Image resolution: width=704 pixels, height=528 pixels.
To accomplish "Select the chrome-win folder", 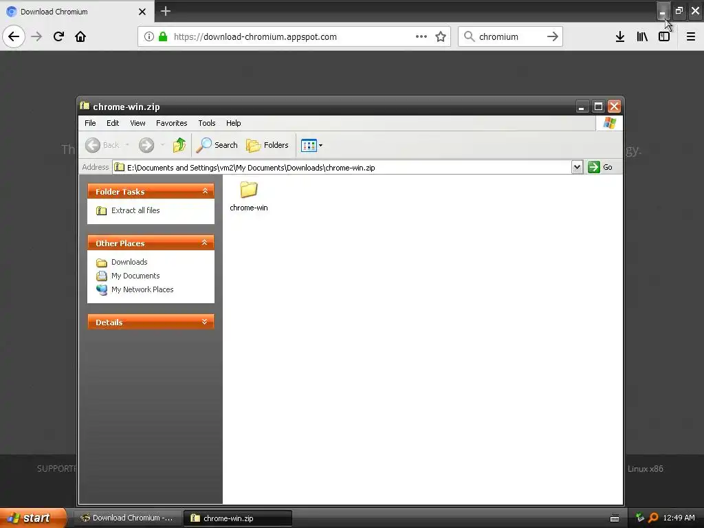I will coord(248,196).
